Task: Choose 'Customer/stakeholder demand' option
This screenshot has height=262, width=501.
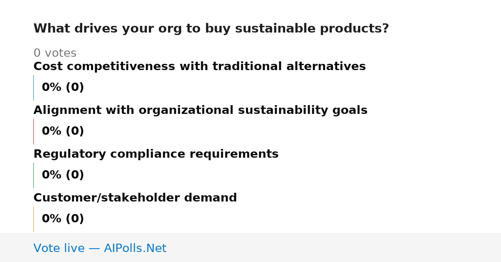Action: tap(135, 198)
